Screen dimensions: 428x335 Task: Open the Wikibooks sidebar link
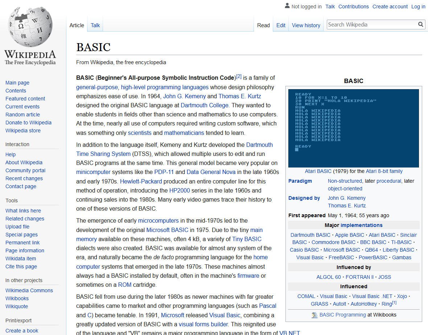17,298
